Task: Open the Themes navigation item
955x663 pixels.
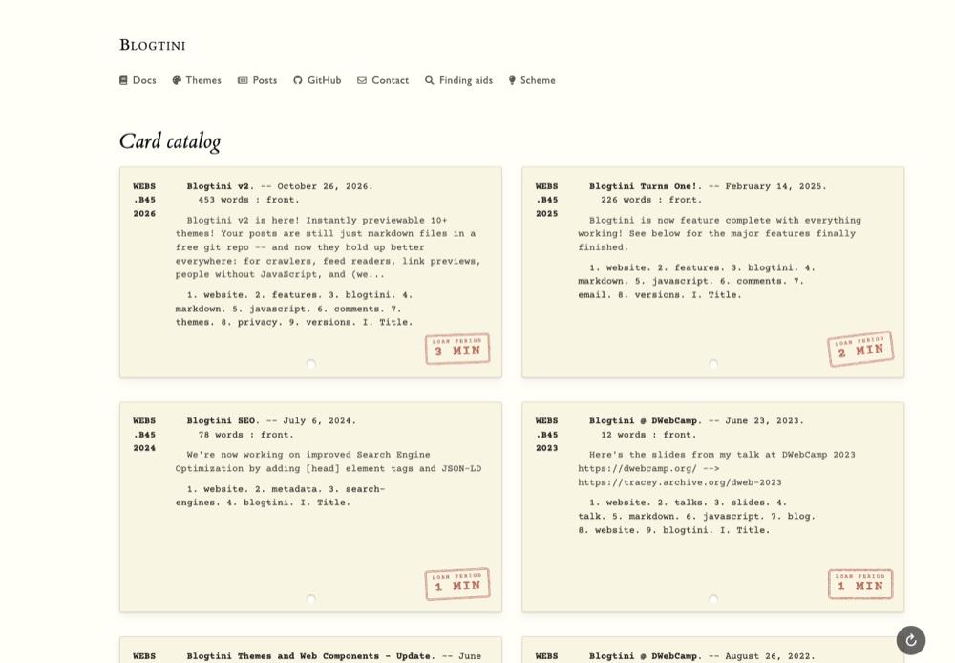Action: click(x=197, y=80)
